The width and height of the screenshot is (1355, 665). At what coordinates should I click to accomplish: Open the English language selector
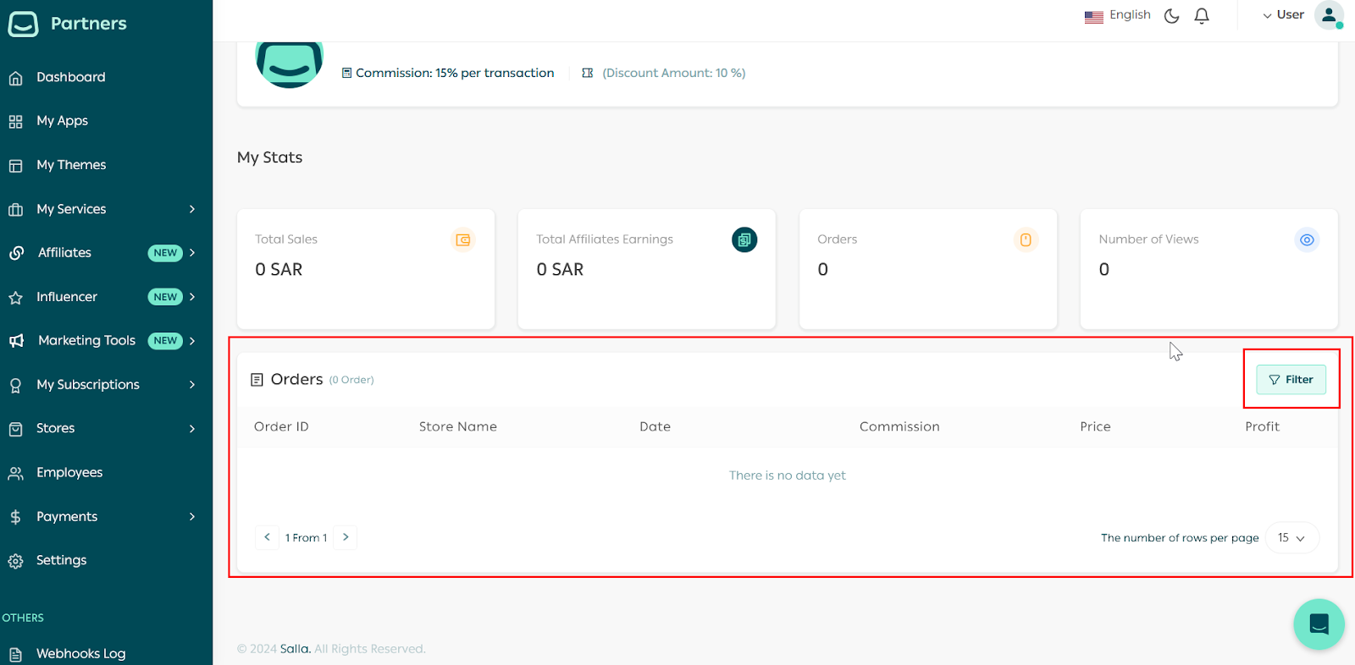1118,15
